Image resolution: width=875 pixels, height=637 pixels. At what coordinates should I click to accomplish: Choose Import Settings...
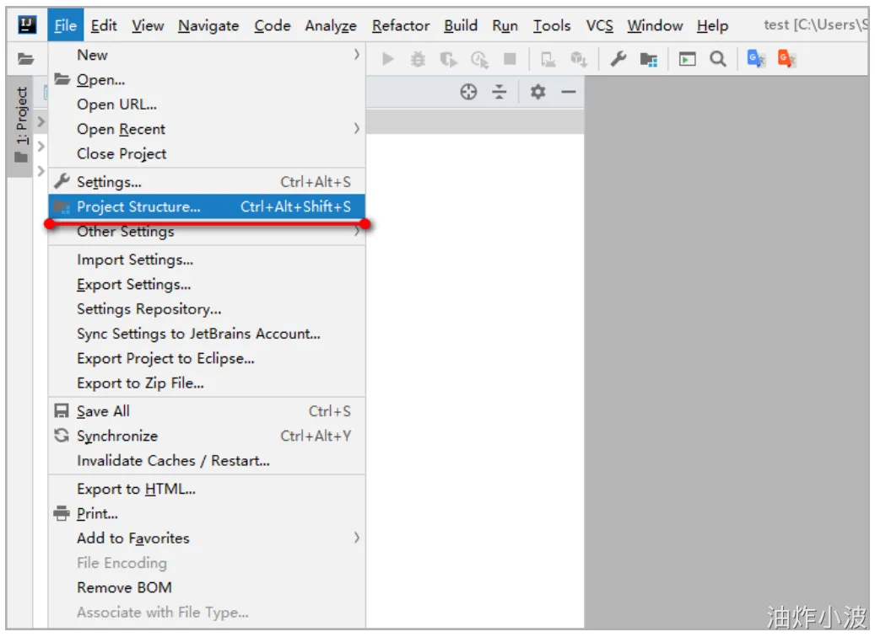207,260
